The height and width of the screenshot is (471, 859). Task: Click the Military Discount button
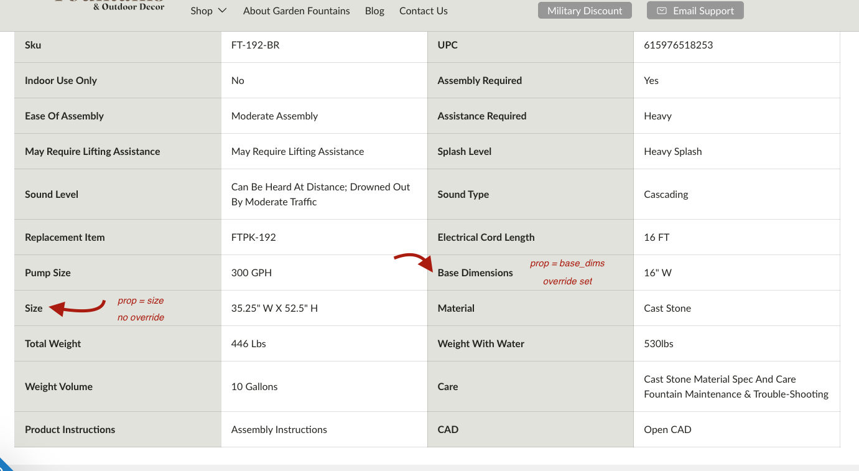click(585, 11)
